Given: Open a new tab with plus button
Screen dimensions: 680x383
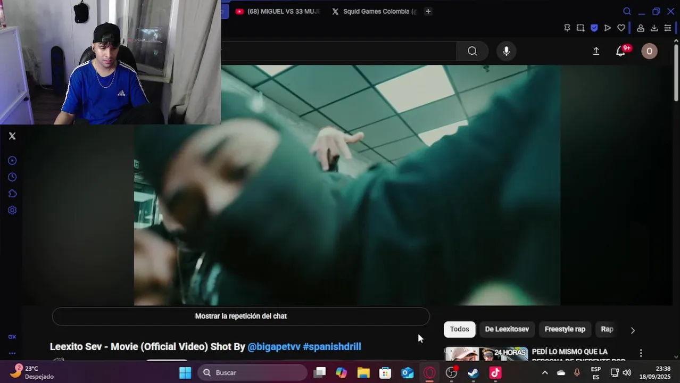Looking at the screenshot, I should pos(428,11).
